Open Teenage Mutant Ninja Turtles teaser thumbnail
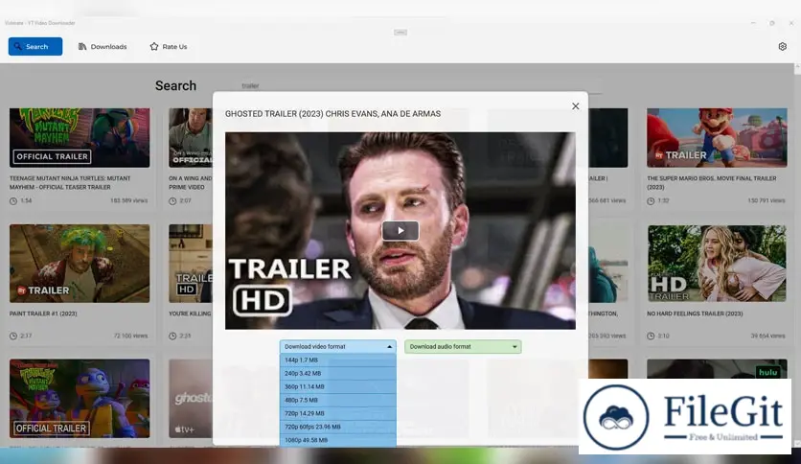The height and width of the screenshot is (464, 801). coord(80,137)
